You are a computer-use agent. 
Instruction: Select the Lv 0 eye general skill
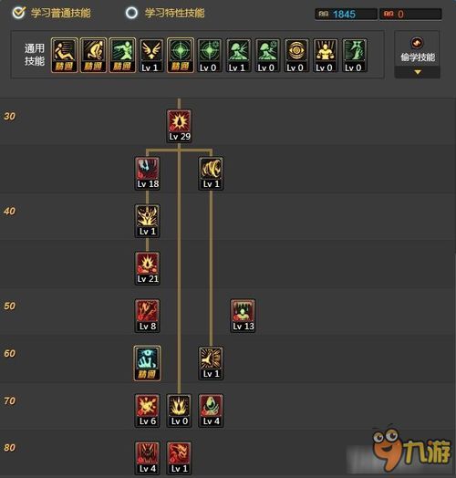click(295, 56)
